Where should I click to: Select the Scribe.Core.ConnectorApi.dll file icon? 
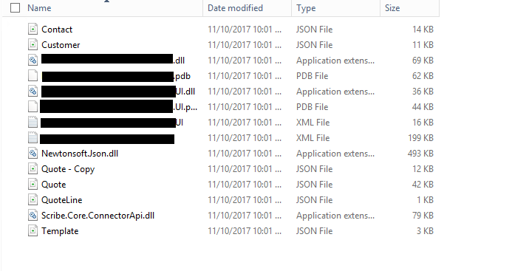(33, 216)
